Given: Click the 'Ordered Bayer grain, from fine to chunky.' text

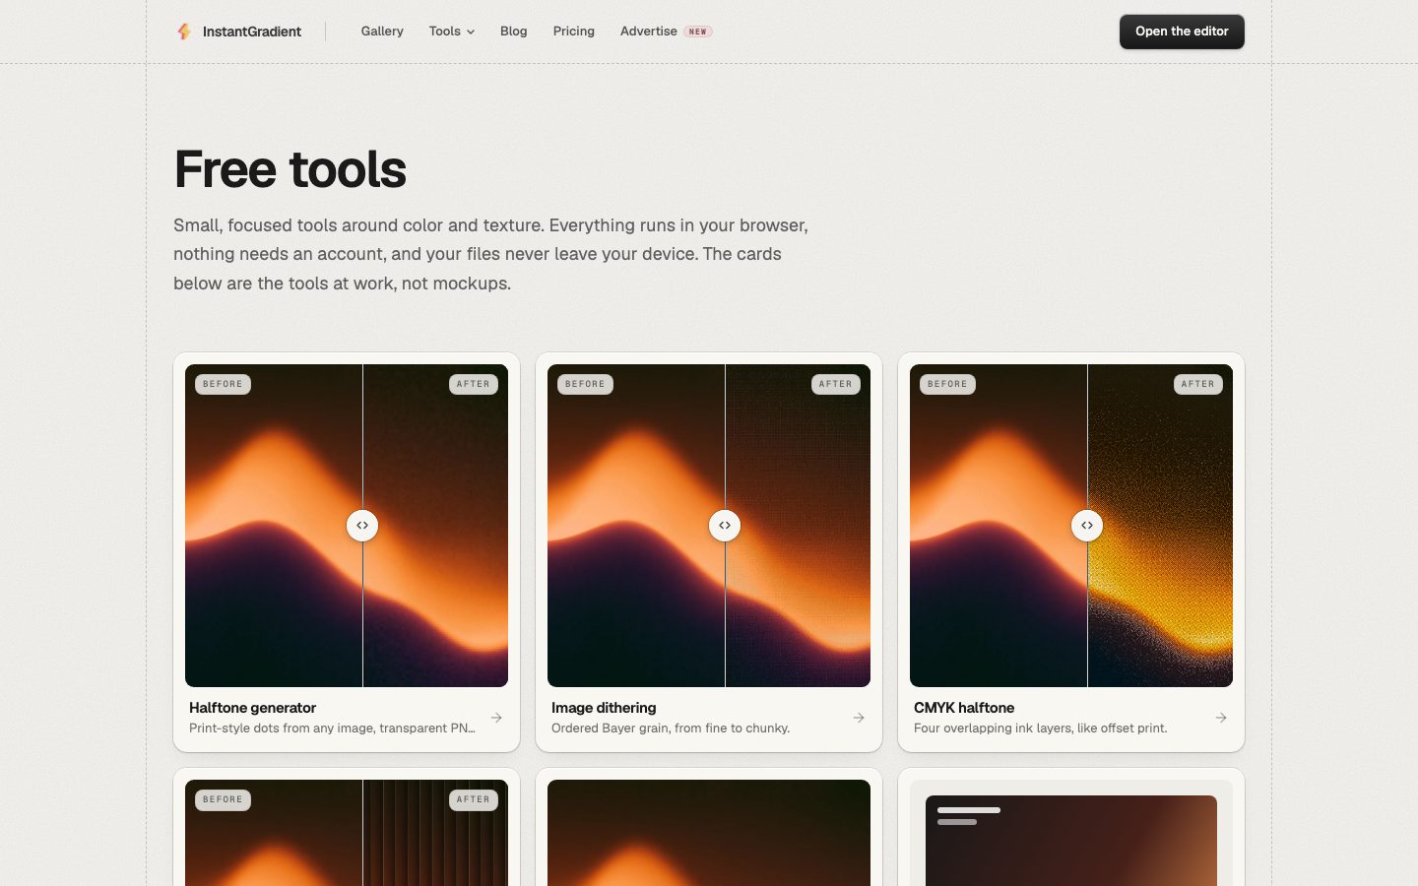Looking at the screenshot, I should [x=671, y=728].
